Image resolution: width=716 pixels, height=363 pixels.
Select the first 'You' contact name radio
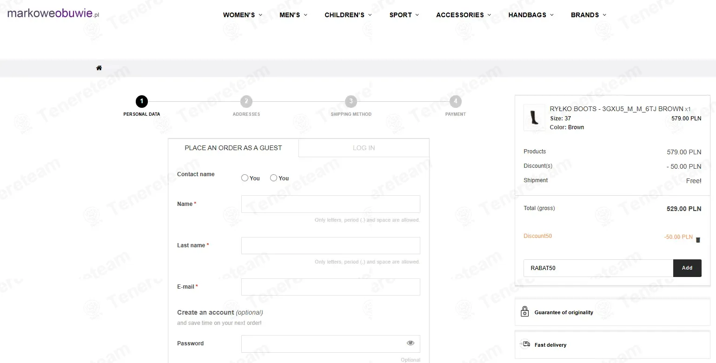coord(245,178)
